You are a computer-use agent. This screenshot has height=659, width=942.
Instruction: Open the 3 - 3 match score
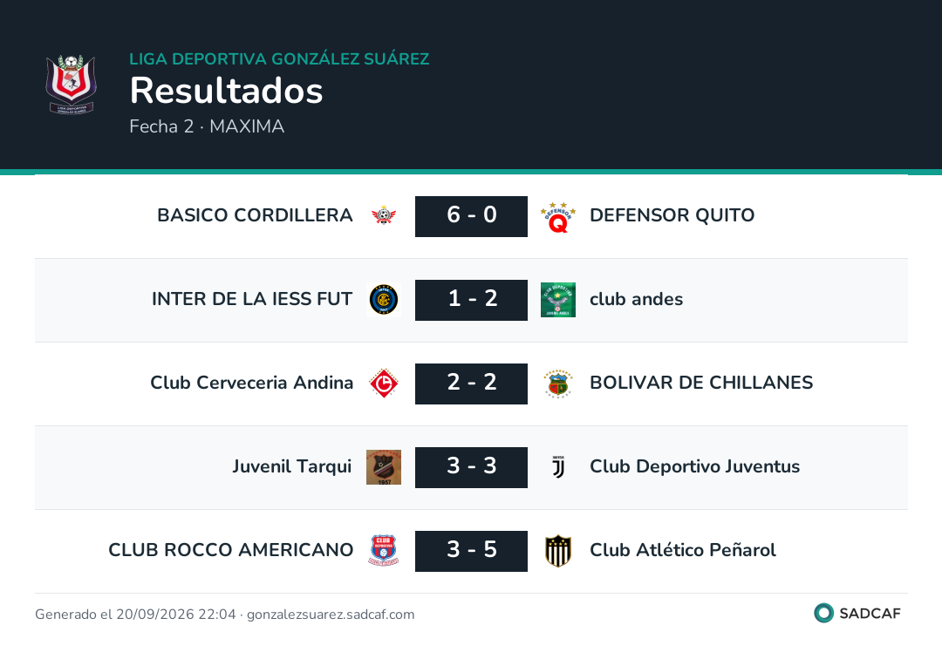tap(472, 467)
